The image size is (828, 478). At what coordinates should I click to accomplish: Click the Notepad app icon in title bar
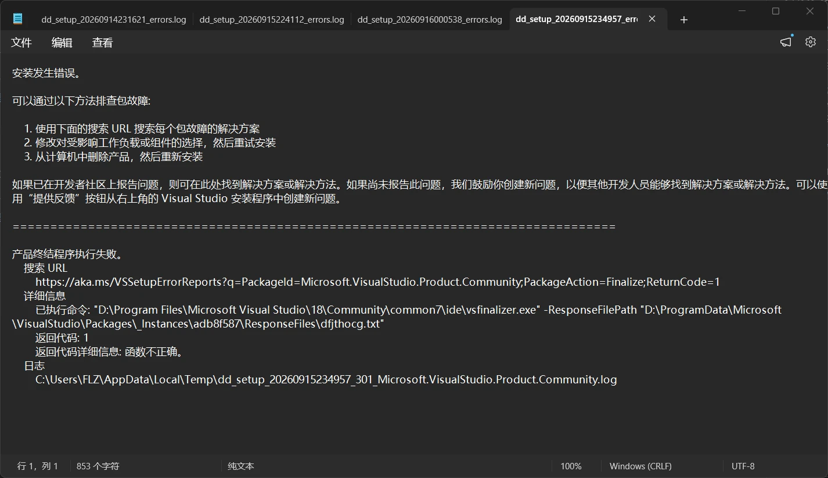click(18, 19)
